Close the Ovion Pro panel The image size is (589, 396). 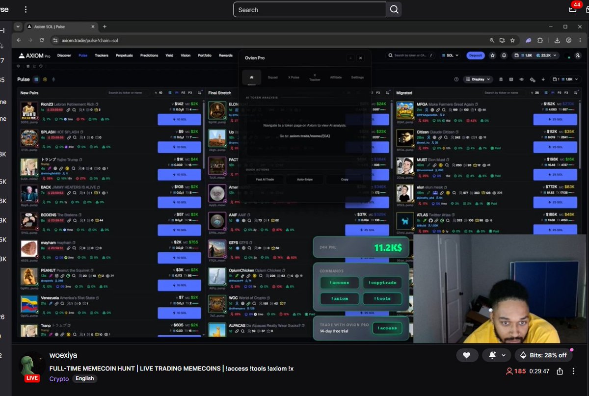tap(360, 58)
